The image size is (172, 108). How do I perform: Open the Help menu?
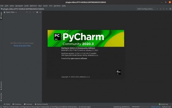click(x=64, y=6)
